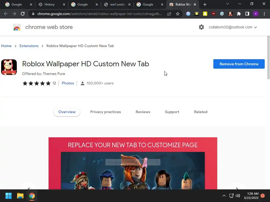Click the Roblox Wallpaper extension icon image
270x202 pixels.
click(x=9, y=67)
